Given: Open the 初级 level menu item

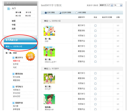Looking at the screenshot, I should coord(14,21).
